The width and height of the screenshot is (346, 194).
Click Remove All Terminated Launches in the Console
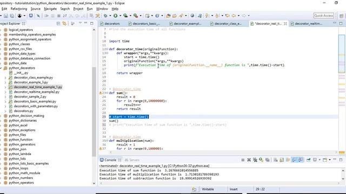[255, 160]
